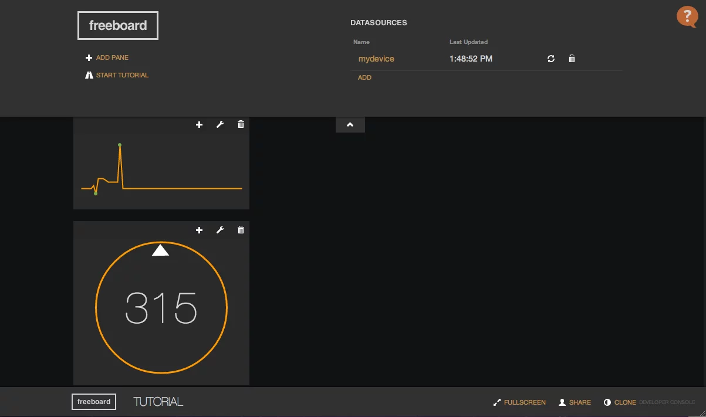Collapse the header panel with the chevron
The width and height of the screenshot is (706, 417).
click(350, 124)
